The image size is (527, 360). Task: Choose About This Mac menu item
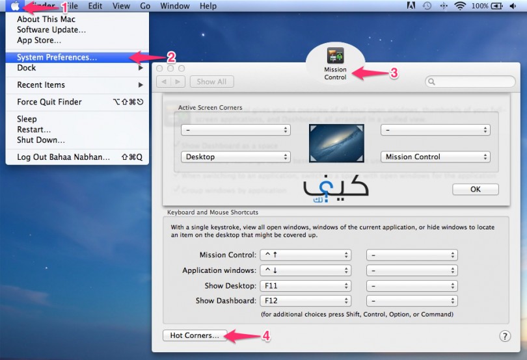pos(46,19)
